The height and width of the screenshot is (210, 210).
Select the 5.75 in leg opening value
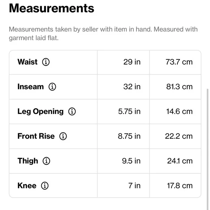pyautogui.click(x=129, y=112)
